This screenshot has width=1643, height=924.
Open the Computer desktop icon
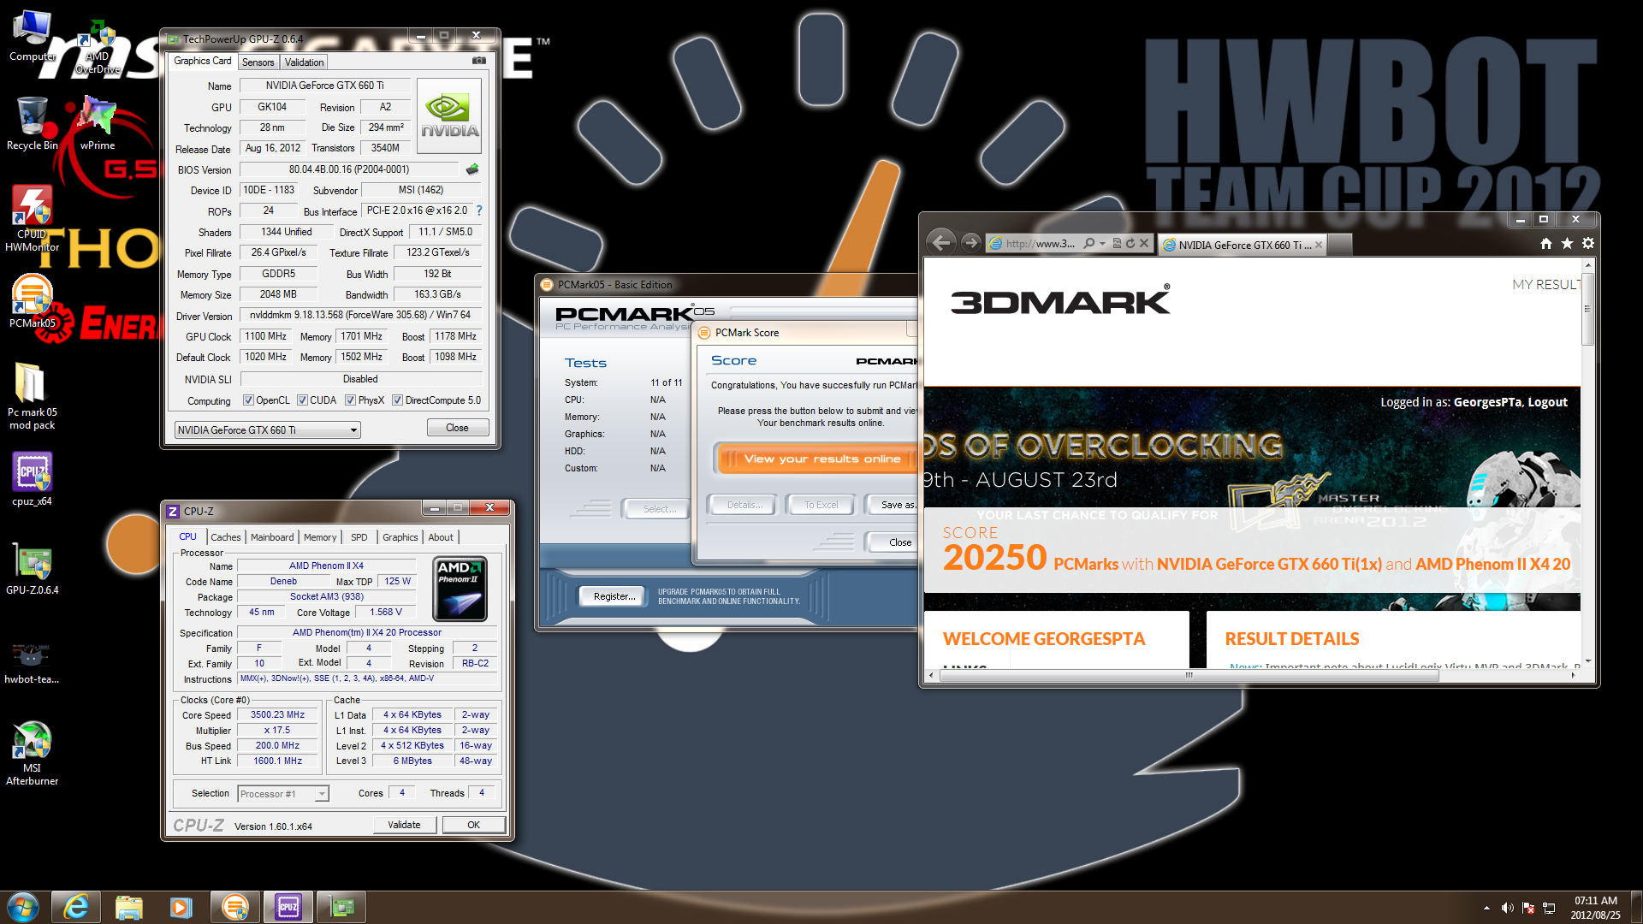click(x=32, y=36)
